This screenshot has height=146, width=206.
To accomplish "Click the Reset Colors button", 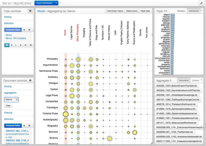I will [132, 11].
